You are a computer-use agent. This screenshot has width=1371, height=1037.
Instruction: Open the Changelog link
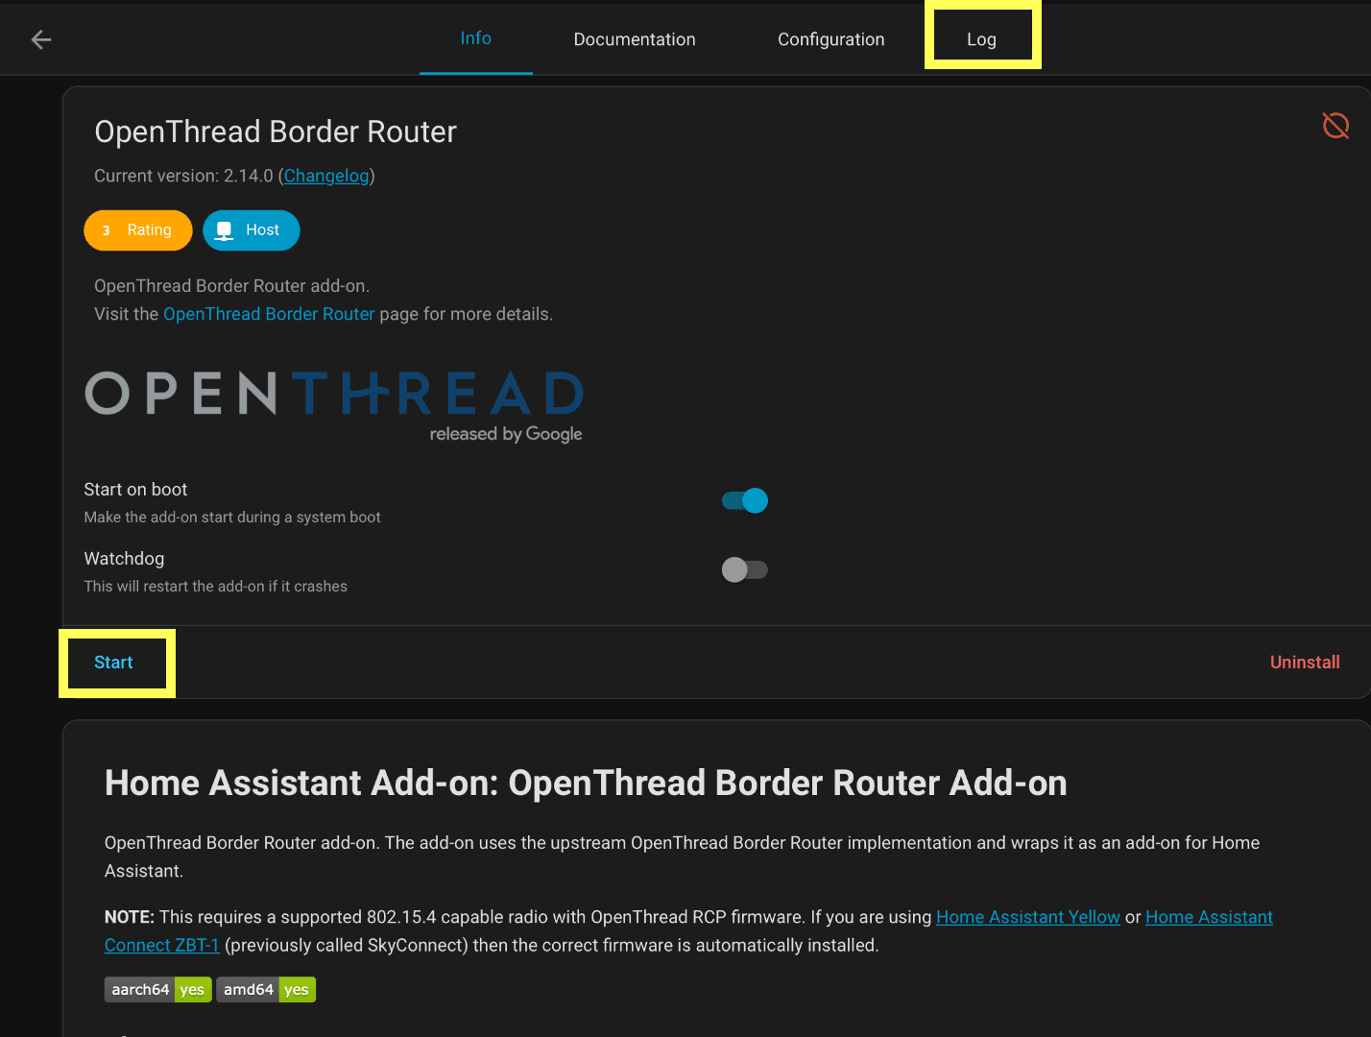[326, 176]
